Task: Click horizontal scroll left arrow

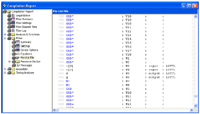Action: [54, 110]
